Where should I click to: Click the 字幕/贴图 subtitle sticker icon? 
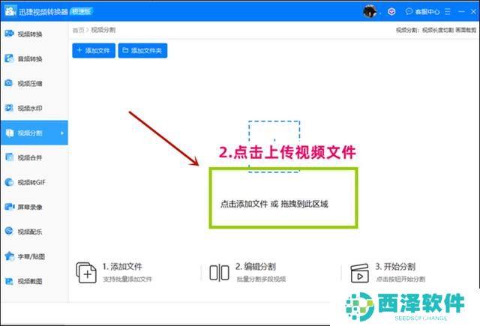click(x=10, y=256)
